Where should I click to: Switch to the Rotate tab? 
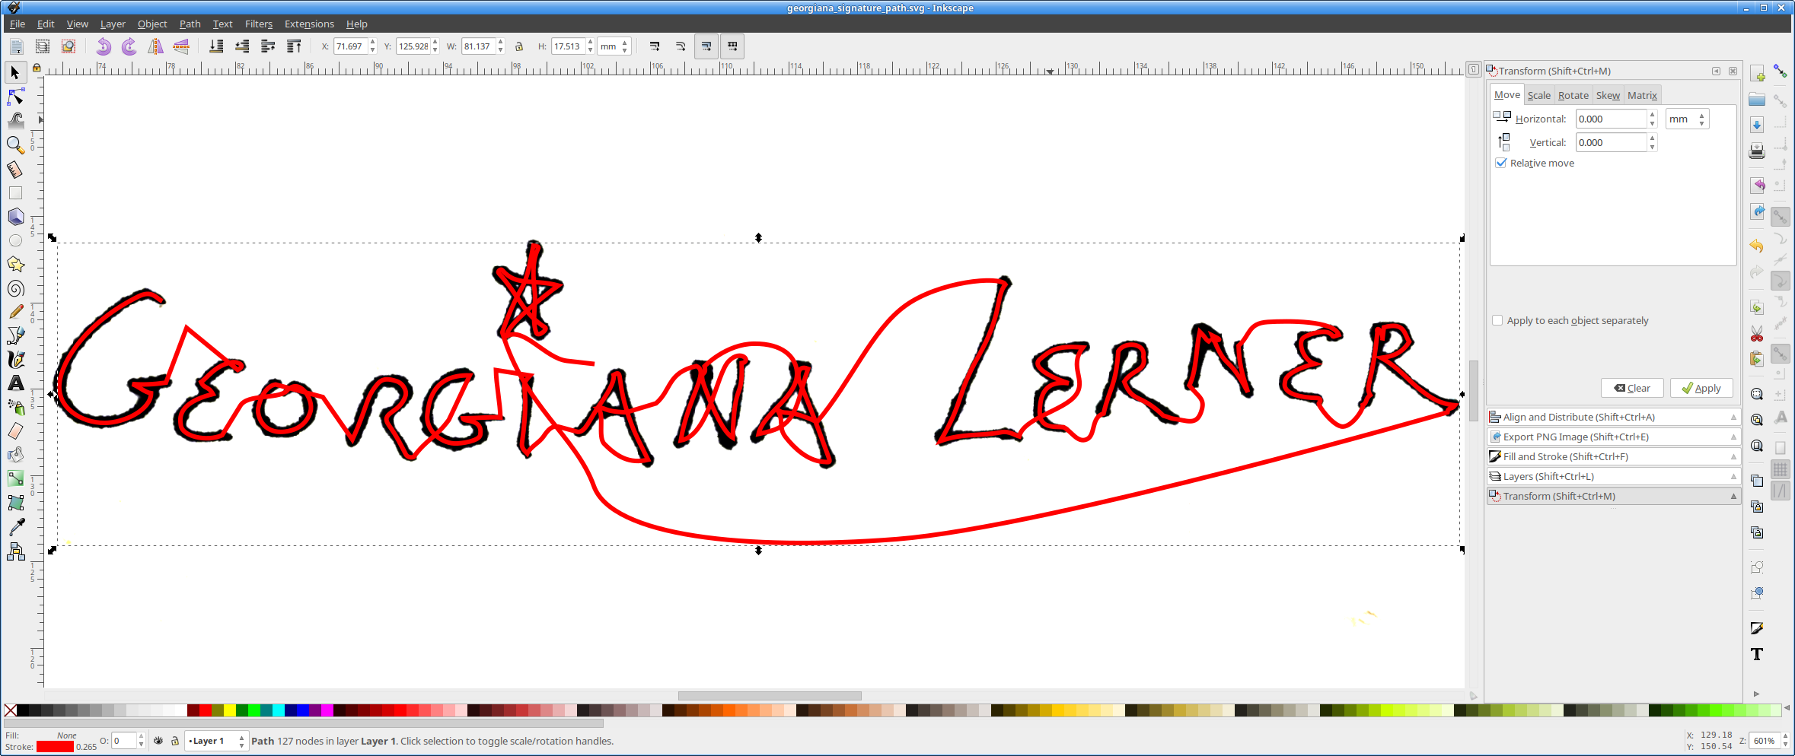point(1573,95)
